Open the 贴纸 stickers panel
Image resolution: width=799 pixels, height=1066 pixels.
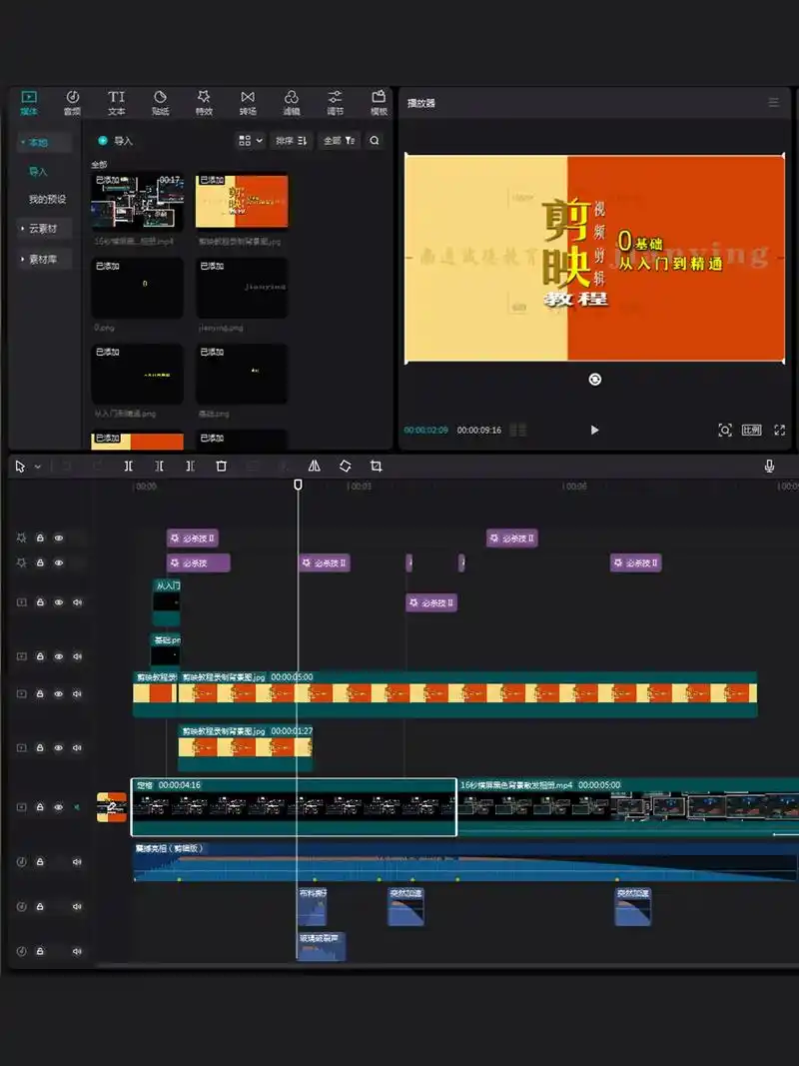coord(160,102)
